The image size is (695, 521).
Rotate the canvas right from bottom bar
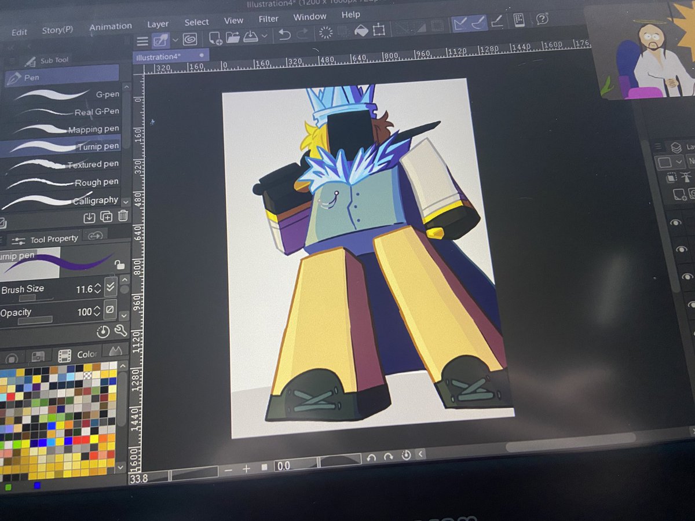(x=389, y=456)
